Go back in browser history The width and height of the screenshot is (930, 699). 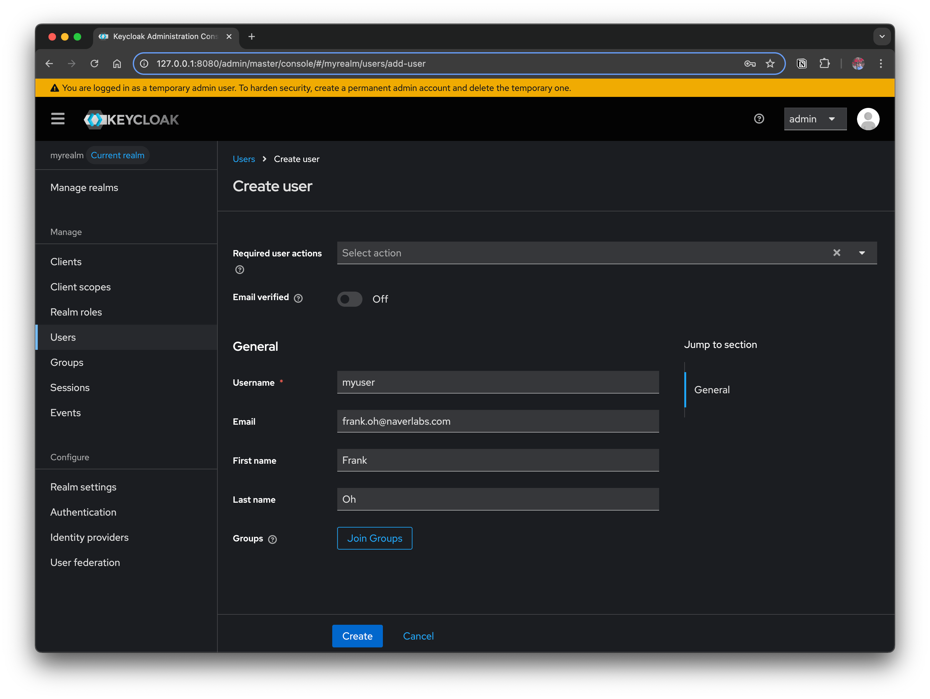tap(49, 64)
